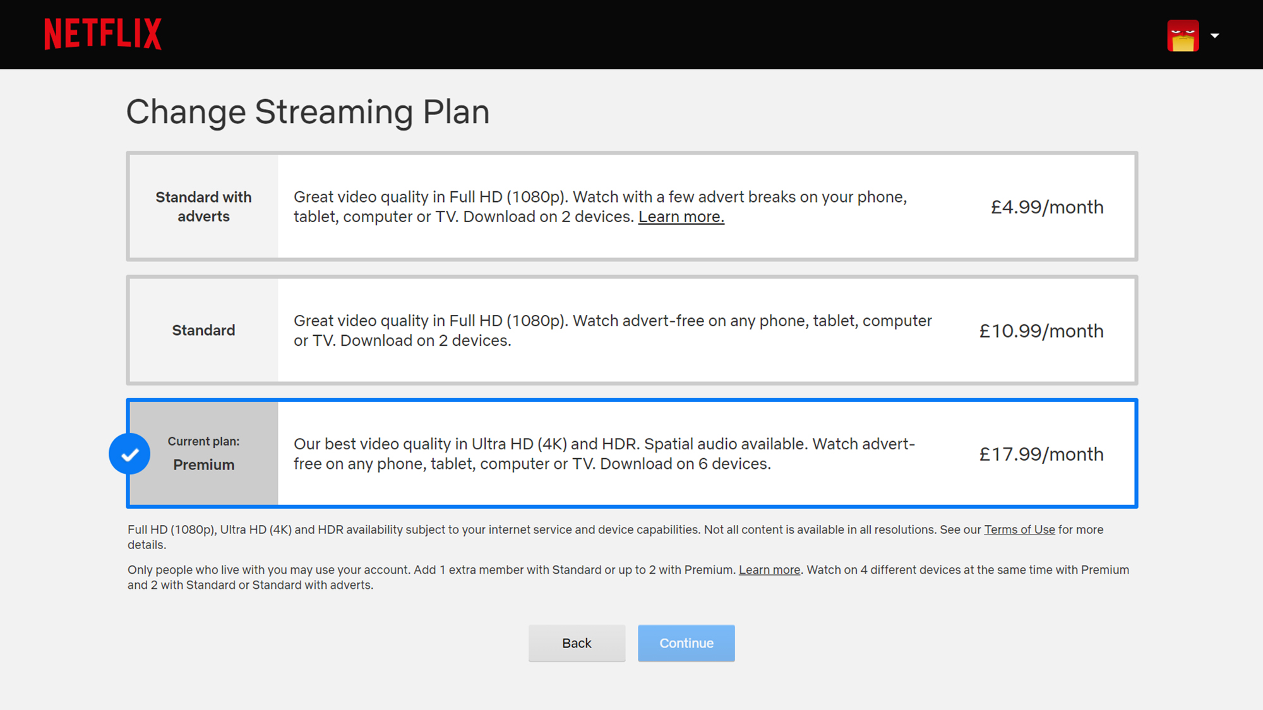Image resolution: width=1263 pixels, height=710 pixels.
Task: Click the Standard plan description text
Action: click(612, 330)
